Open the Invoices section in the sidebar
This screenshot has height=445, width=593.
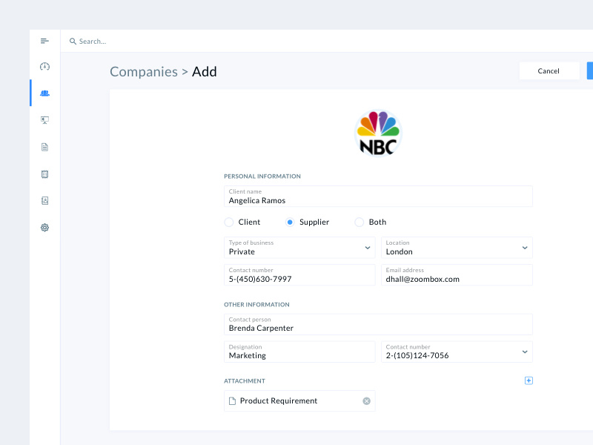pos(44,173)
